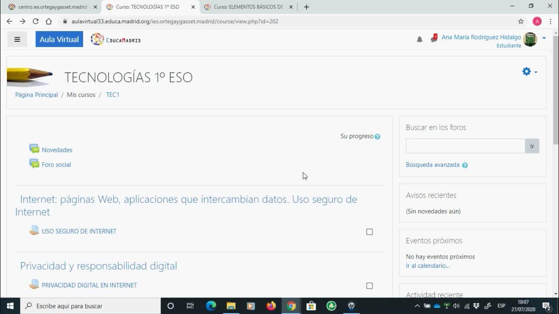Open the Foro social link
This screenshot has height=314, width=559.
(56, 164)
